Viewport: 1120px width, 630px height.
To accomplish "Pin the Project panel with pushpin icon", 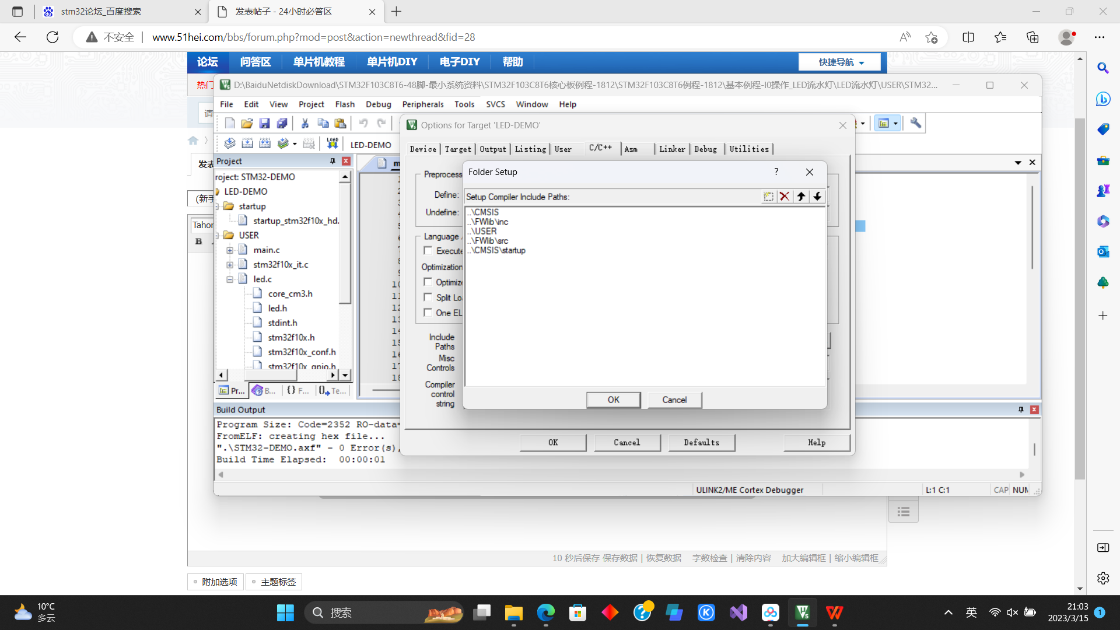I will coord(332,161).
